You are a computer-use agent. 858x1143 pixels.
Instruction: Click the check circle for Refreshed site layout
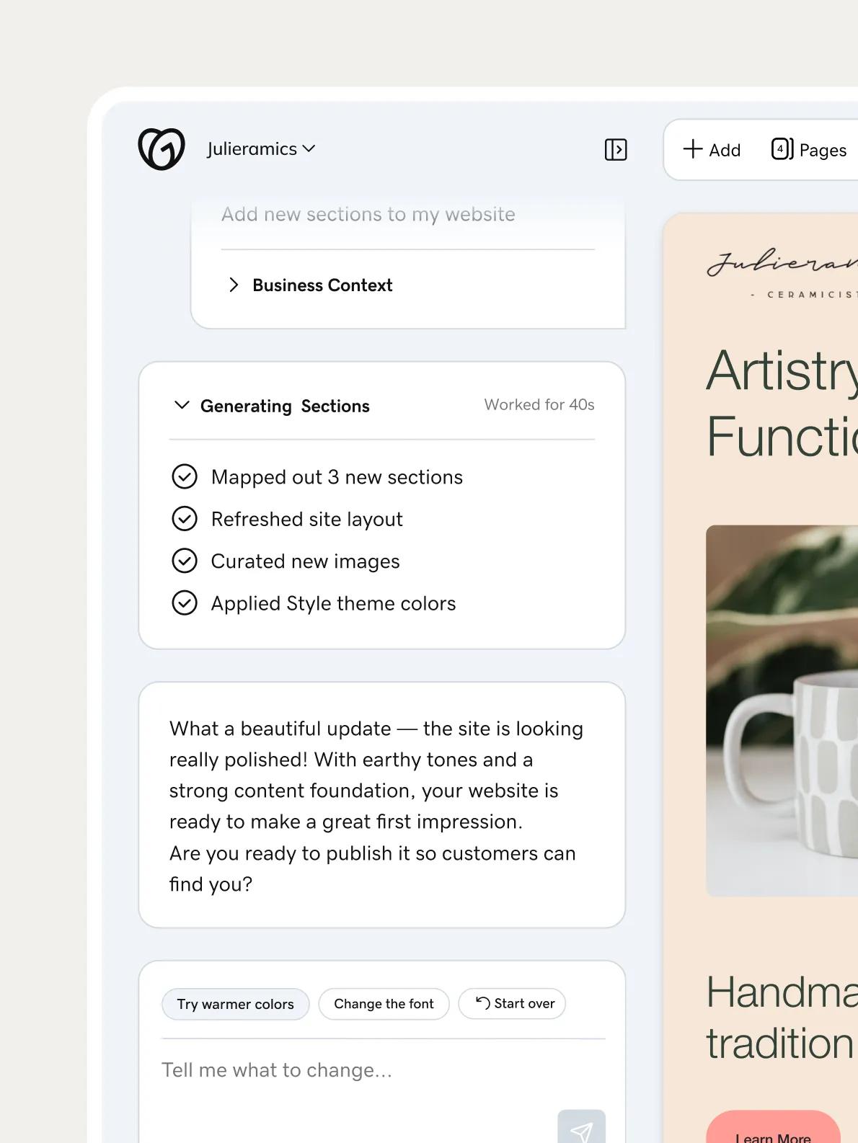pyautogui.click(x=185, y=518)
